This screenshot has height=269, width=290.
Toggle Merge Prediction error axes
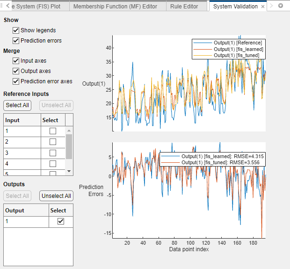coord(16,81)
